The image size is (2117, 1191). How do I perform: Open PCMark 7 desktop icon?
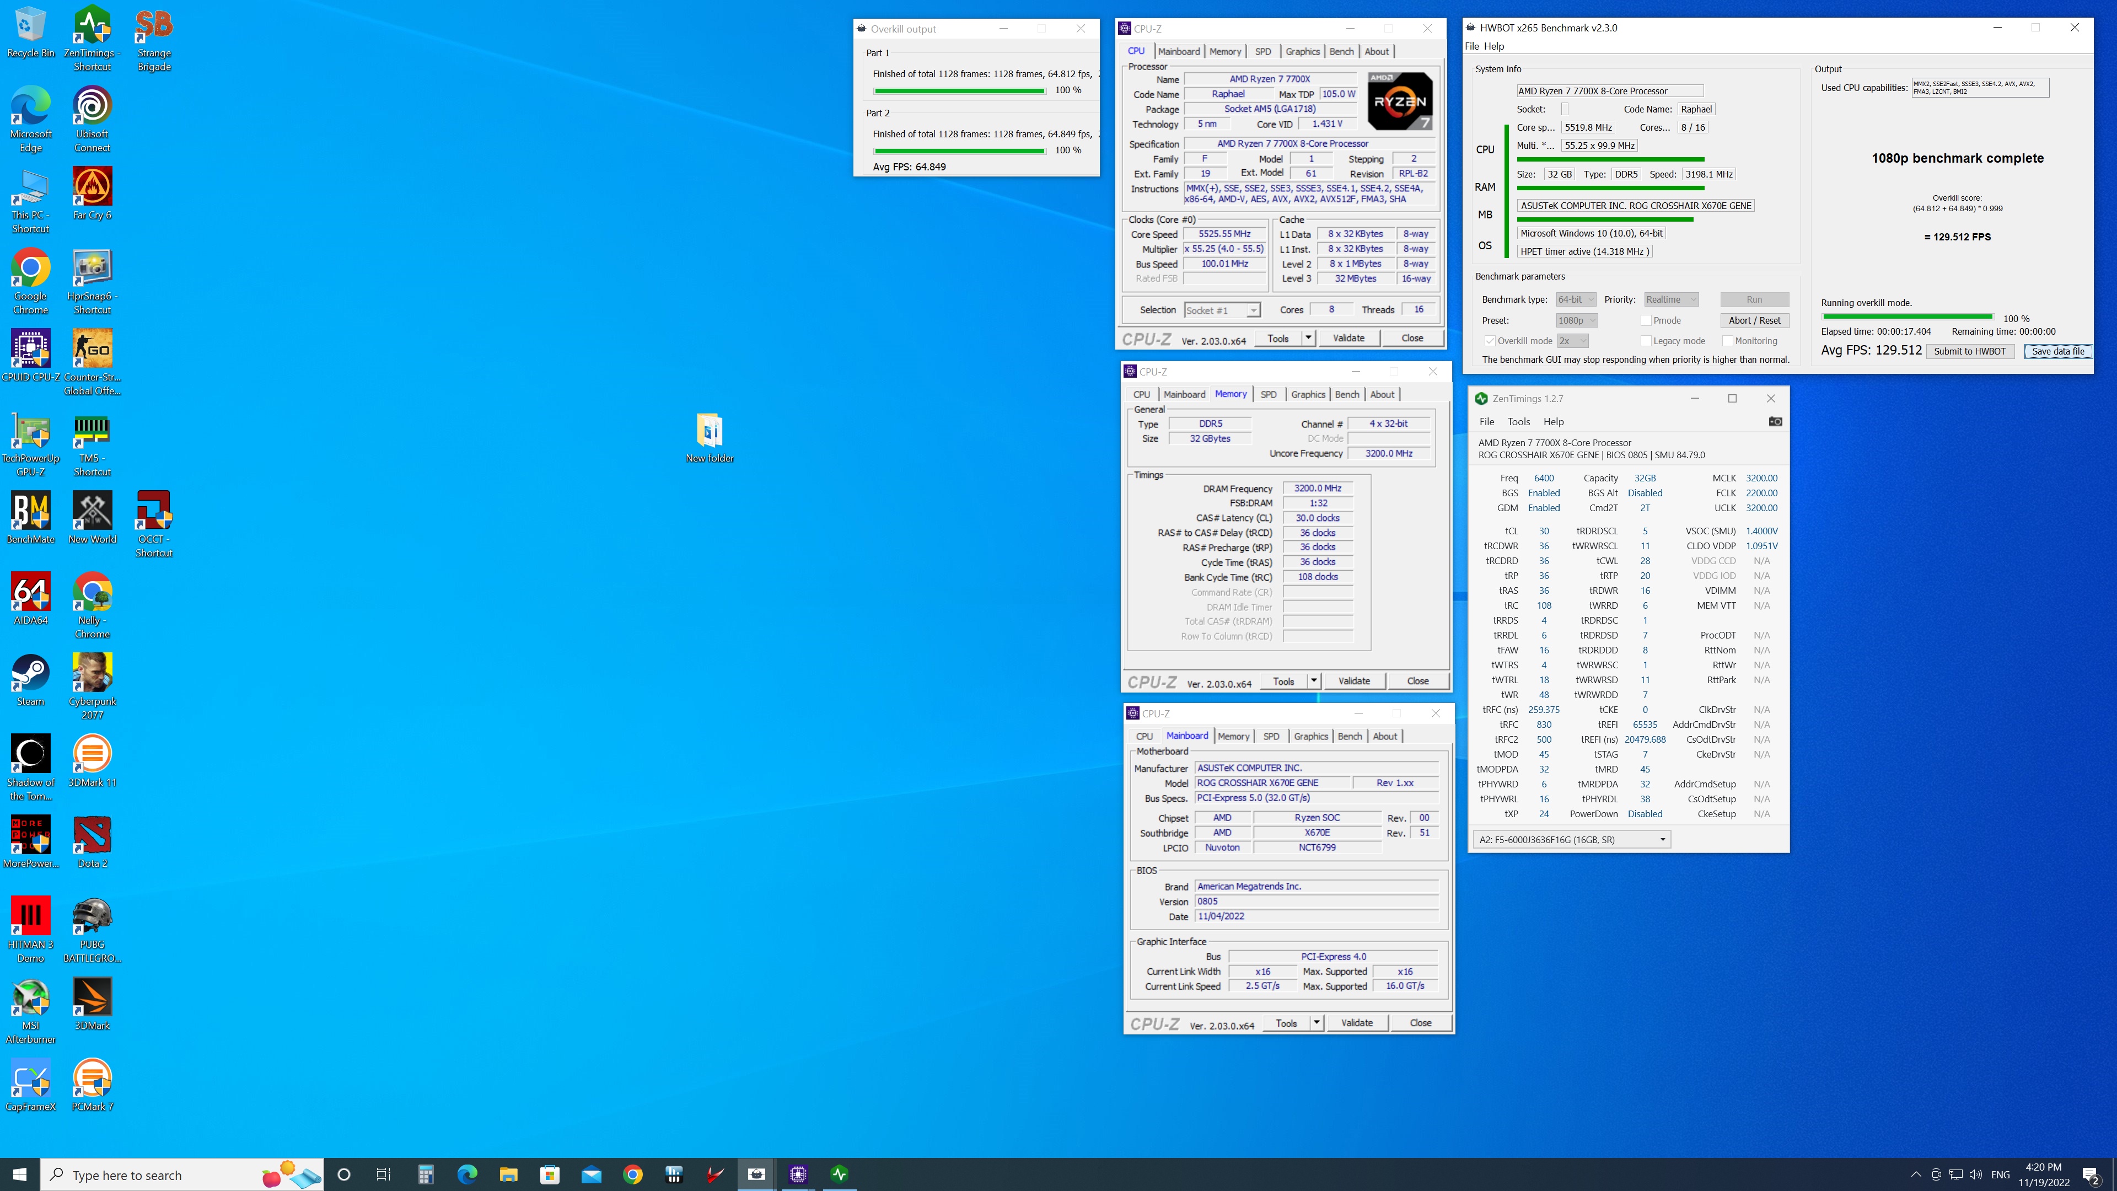coord(92,1085)
